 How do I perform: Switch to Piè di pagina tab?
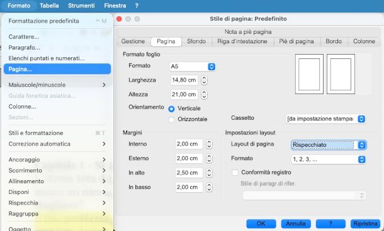click(296, 41)
